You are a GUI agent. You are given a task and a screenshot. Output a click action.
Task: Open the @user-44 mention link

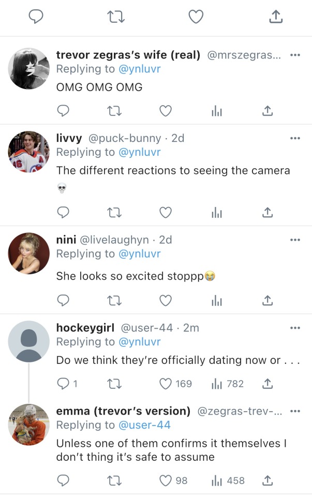(144, 425)
